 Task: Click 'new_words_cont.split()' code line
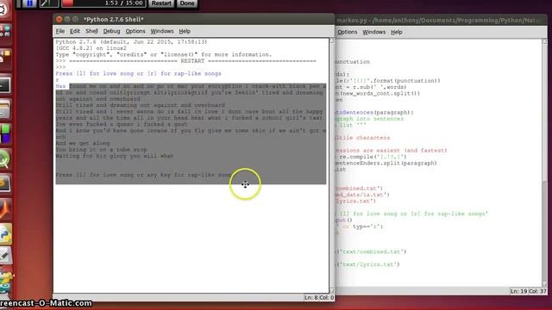coord(378,94)
